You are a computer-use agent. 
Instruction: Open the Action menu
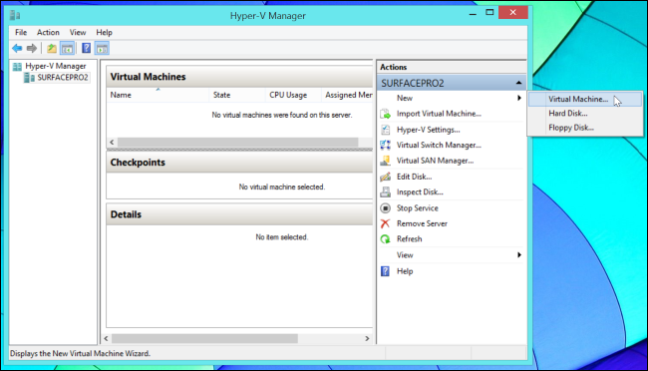pyautogui.click(x=48, y=32)
